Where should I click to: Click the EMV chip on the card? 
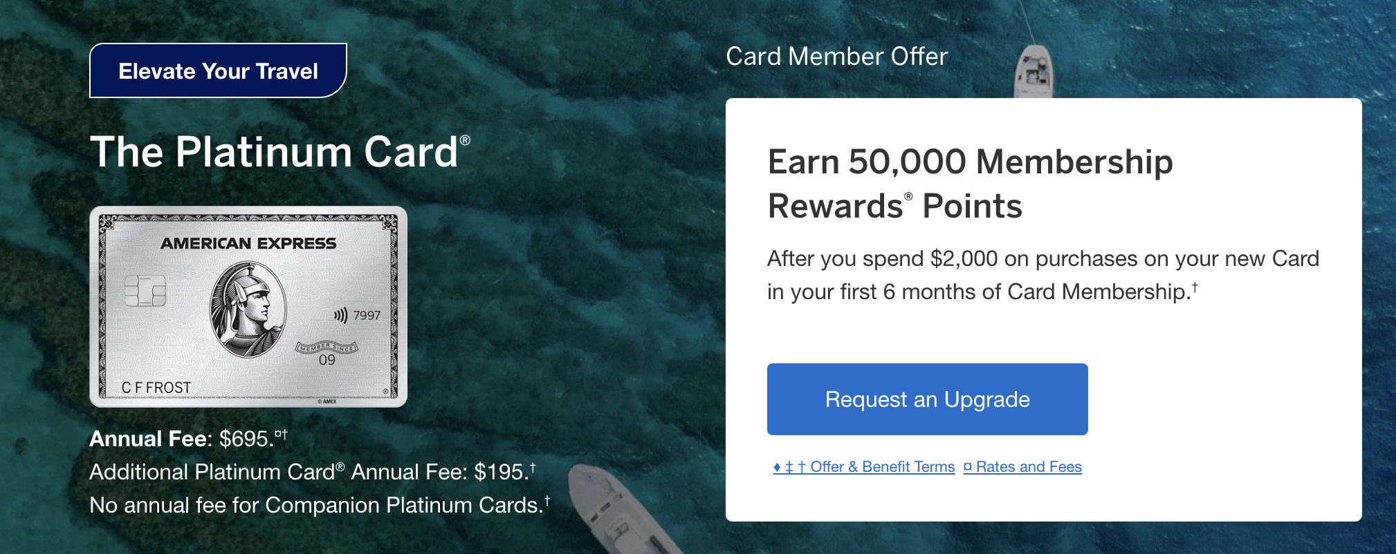click(145, 291)
